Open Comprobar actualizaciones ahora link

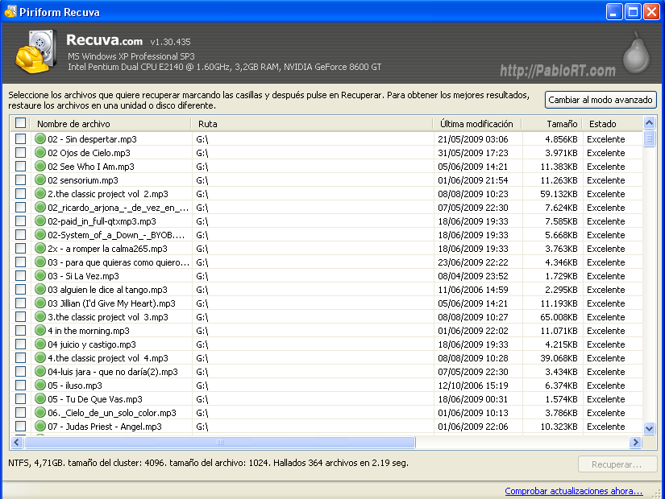tap(573, 491)
